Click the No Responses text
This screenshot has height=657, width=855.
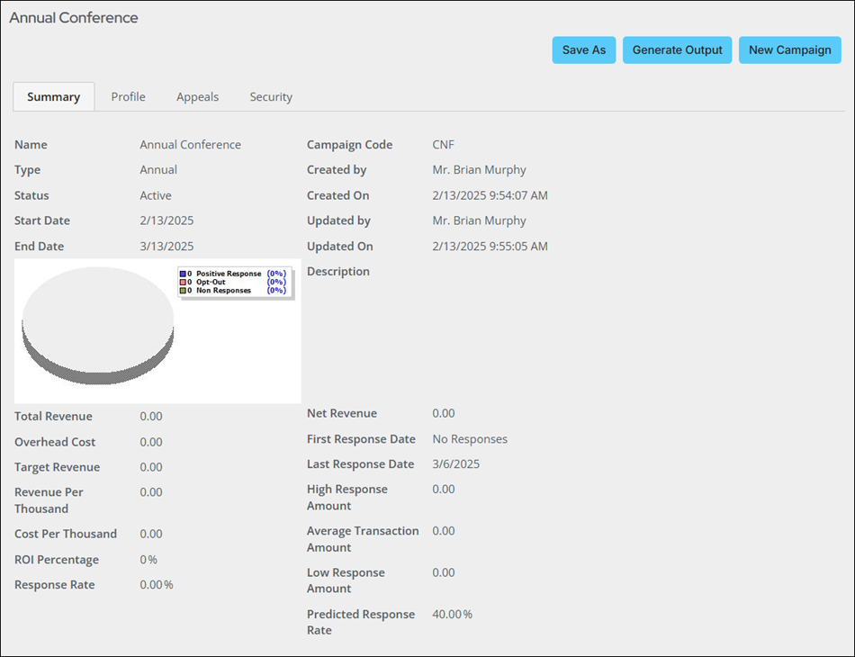click(x=470, y=439)
